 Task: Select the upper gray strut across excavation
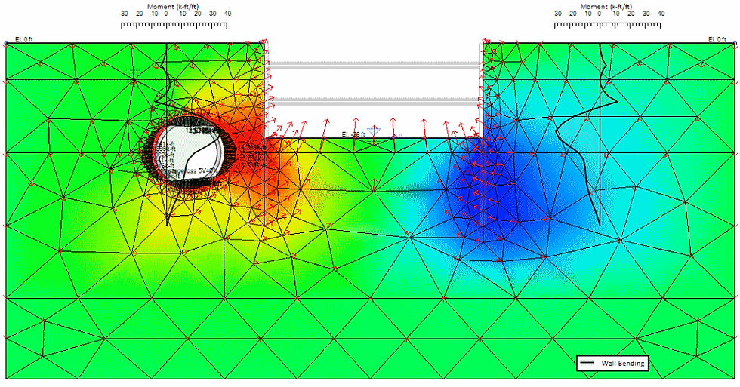tap(375, 65)
